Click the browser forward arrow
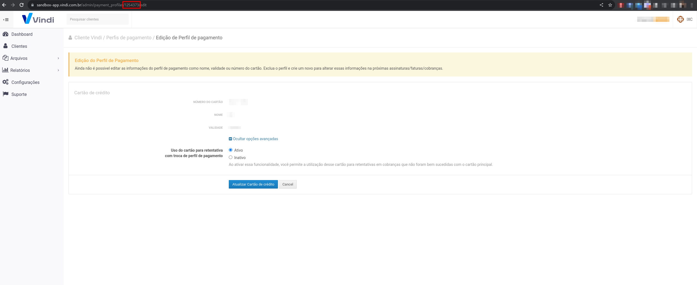 tap(13, 5)
